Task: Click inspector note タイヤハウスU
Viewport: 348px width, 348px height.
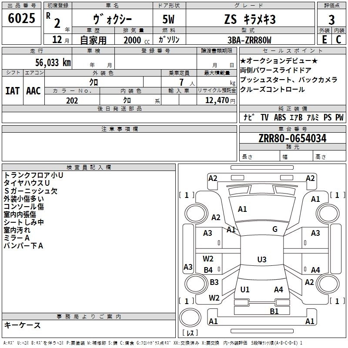Action: [x=27, y=183]
